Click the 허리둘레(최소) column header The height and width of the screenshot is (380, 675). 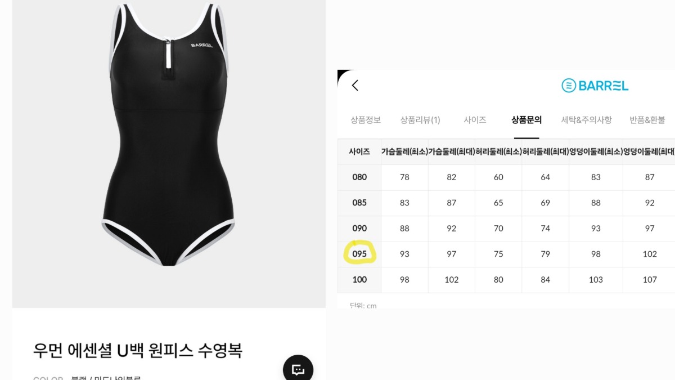(x=498, y=151)
